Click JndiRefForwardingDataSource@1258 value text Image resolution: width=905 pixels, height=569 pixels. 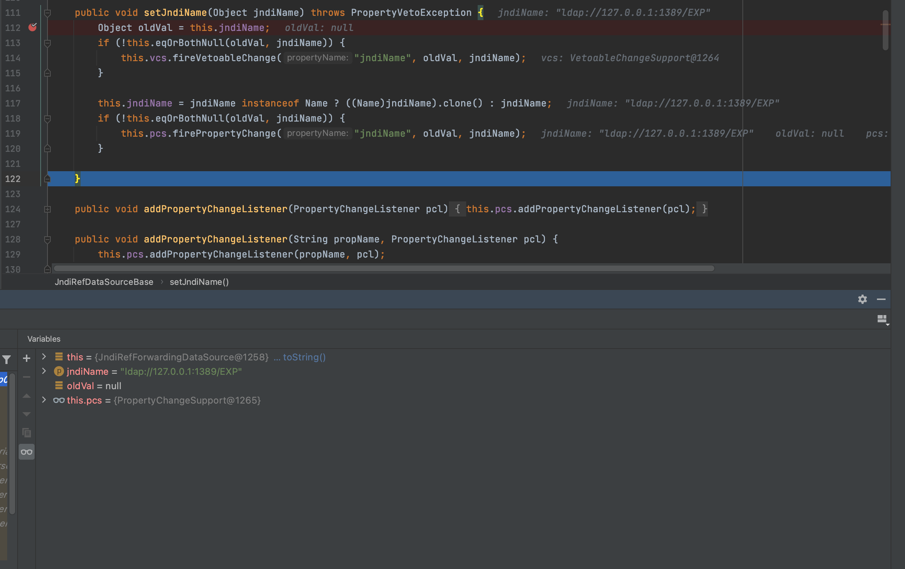182,357
